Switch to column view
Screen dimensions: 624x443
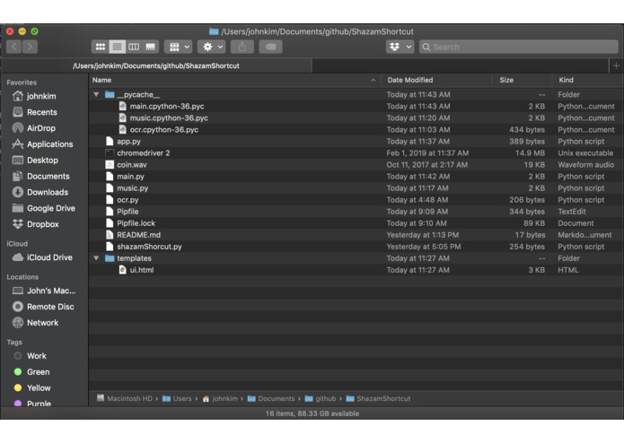tap(134, 47)
